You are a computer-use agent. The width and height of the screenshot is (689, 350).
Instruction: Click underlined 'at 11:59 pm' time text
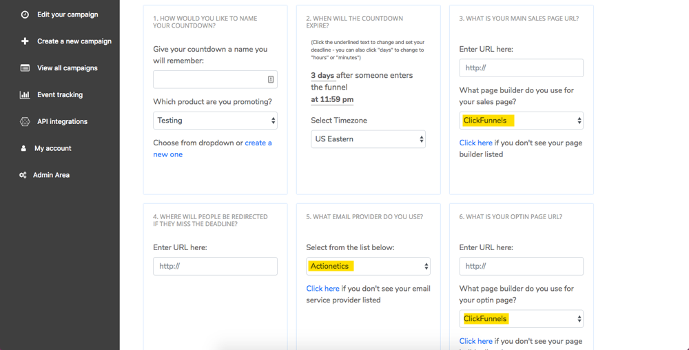pos(332,100)
